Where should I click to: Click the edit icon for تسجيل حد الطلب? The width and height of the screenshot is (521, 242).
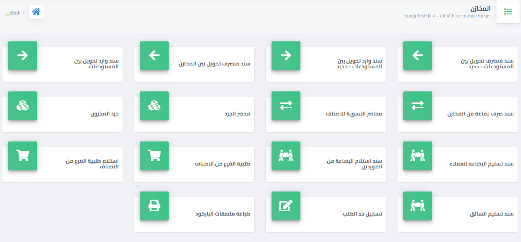pyautogui.click(x=286, y=206)
